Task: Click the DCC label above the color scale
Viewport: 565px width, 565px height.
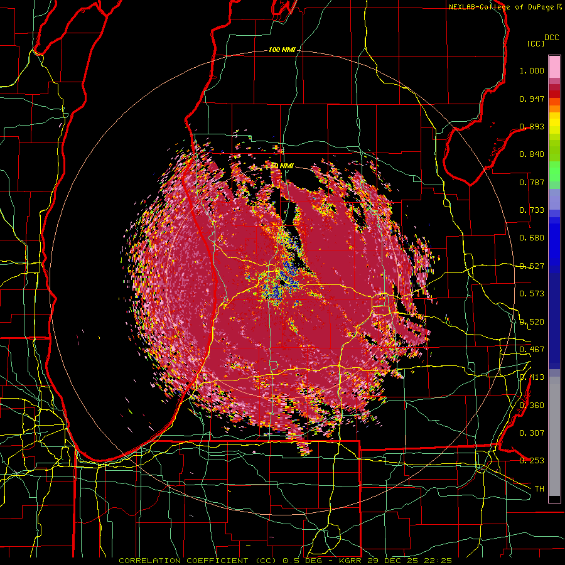Action: [x=552, y=38]
